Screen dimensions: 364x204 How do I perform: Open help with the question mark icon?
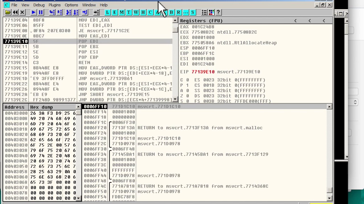(218, 12)
